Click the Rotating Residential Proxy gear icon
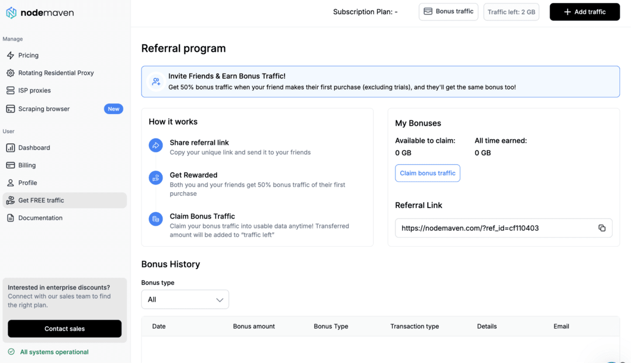 (x=11, y=73)
